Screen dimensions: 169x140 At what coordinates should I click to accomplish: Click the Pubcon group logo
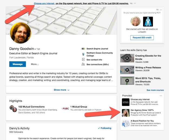66,108
